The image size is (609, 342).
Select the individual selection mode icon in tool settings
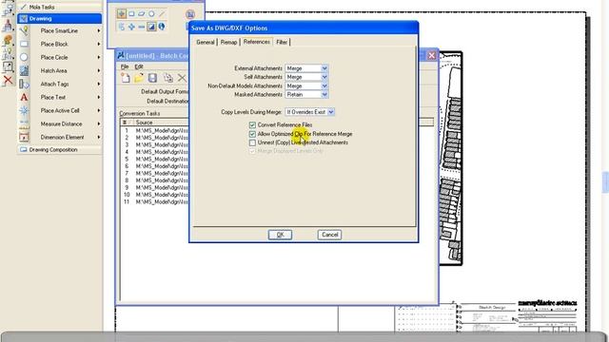(x=122, y=14)
